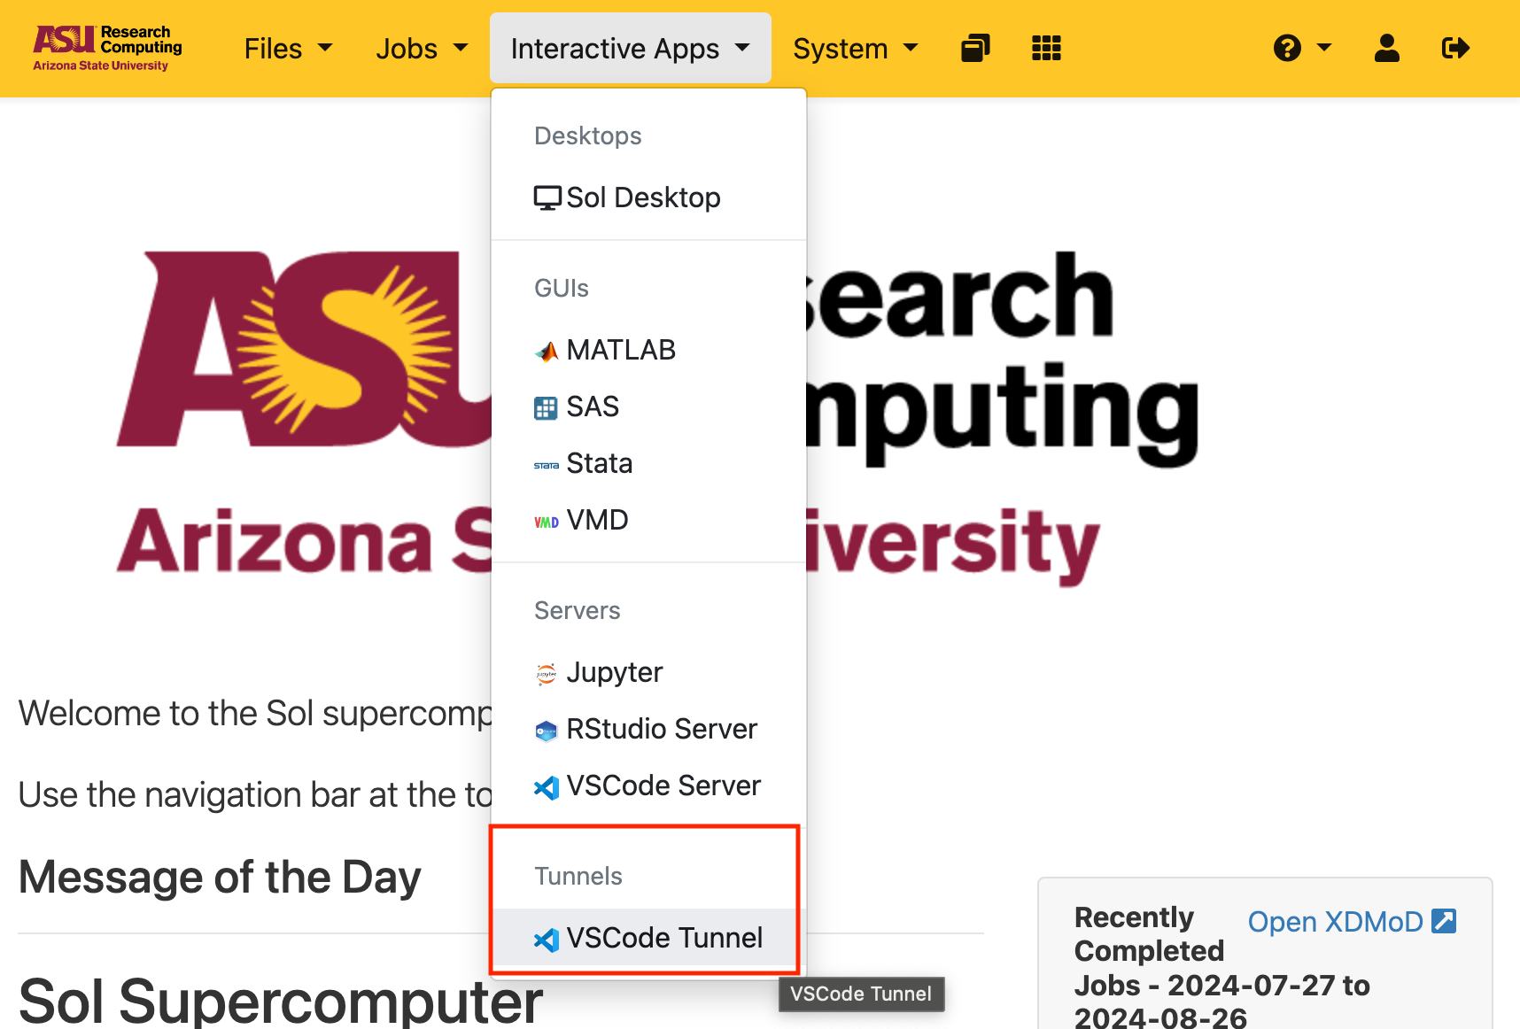Screen dimensions: 1520x1029
Task: Open the System dropdown menu
Action: click(855, 49)
